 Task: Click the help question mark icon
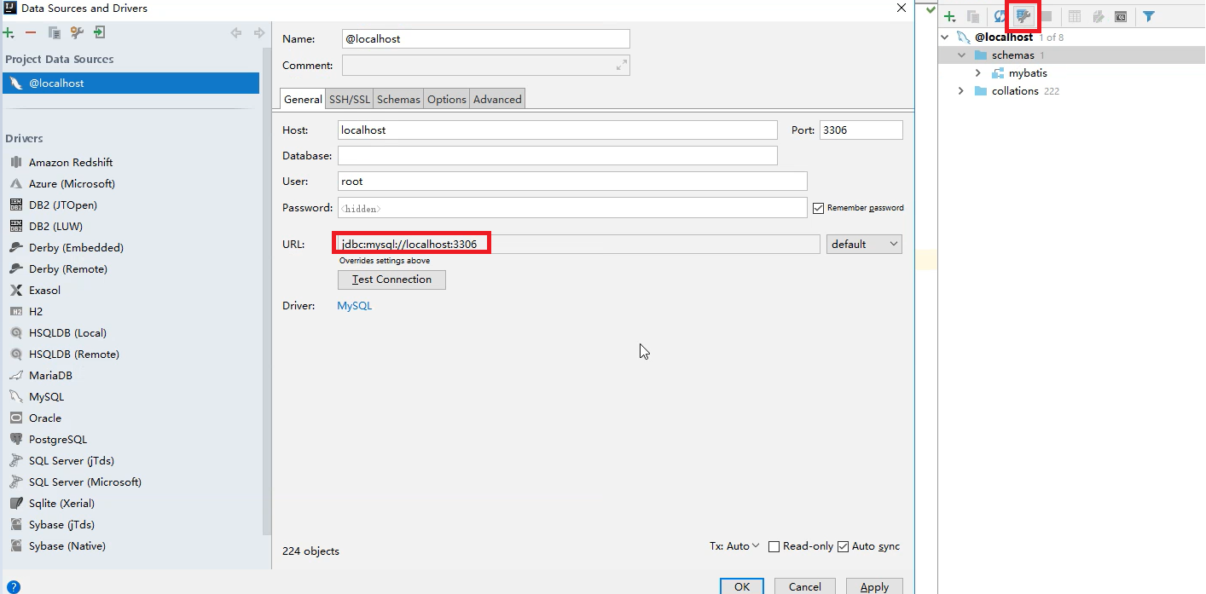point(13,586)
